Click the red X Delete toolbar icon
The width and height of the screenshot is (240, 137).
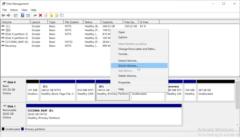40,15
